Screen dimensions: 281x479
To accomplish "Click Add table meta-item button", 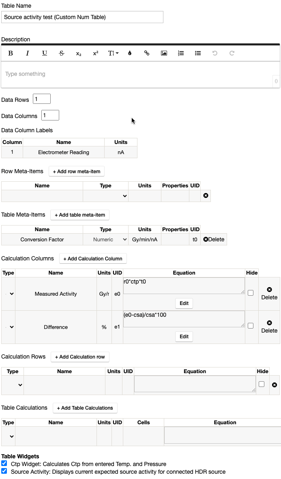I will click(x=80, y=215).
